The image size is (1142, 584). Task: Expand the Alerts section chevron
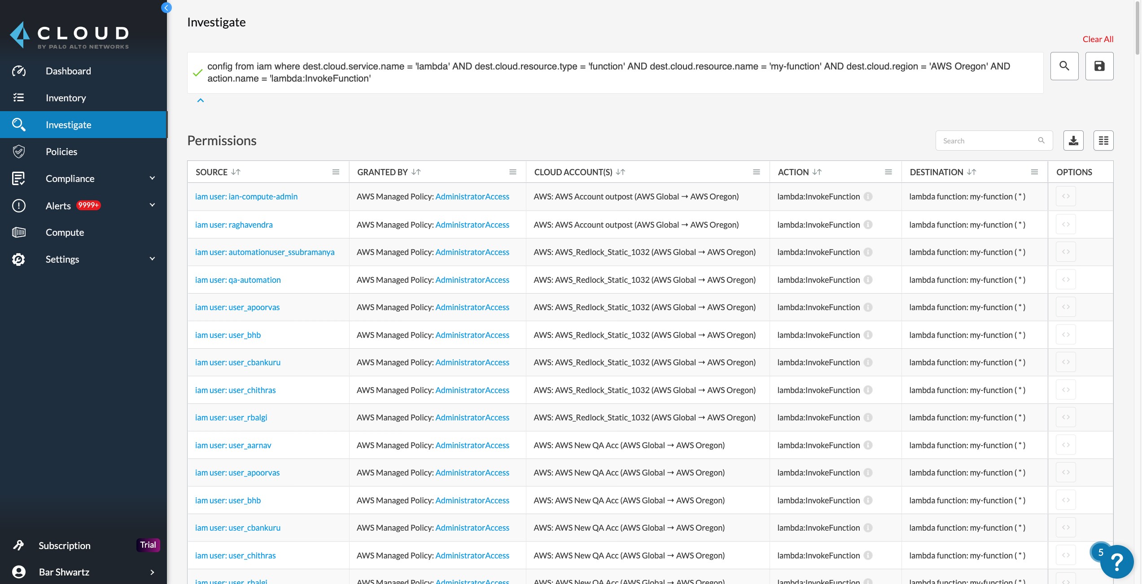pos(152,205)
